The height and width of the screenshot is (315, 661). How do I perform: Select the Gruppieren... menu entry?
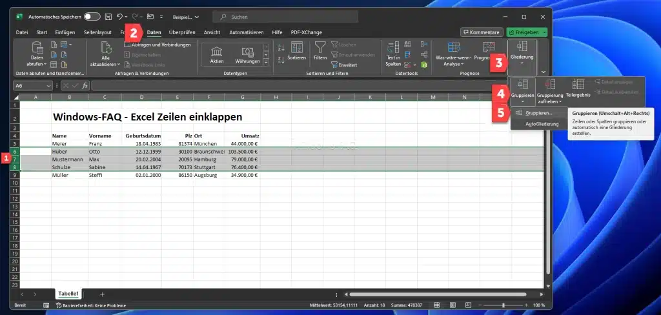[x=538, y=114]
